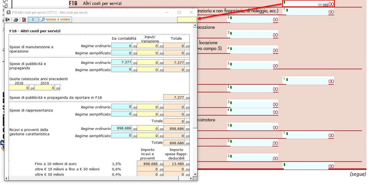
Task: Click the yellow total field in dialog toolbar
Action: (186, 19)
